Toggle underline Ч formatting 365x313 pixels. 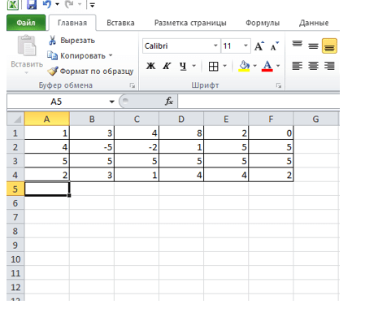183,66
